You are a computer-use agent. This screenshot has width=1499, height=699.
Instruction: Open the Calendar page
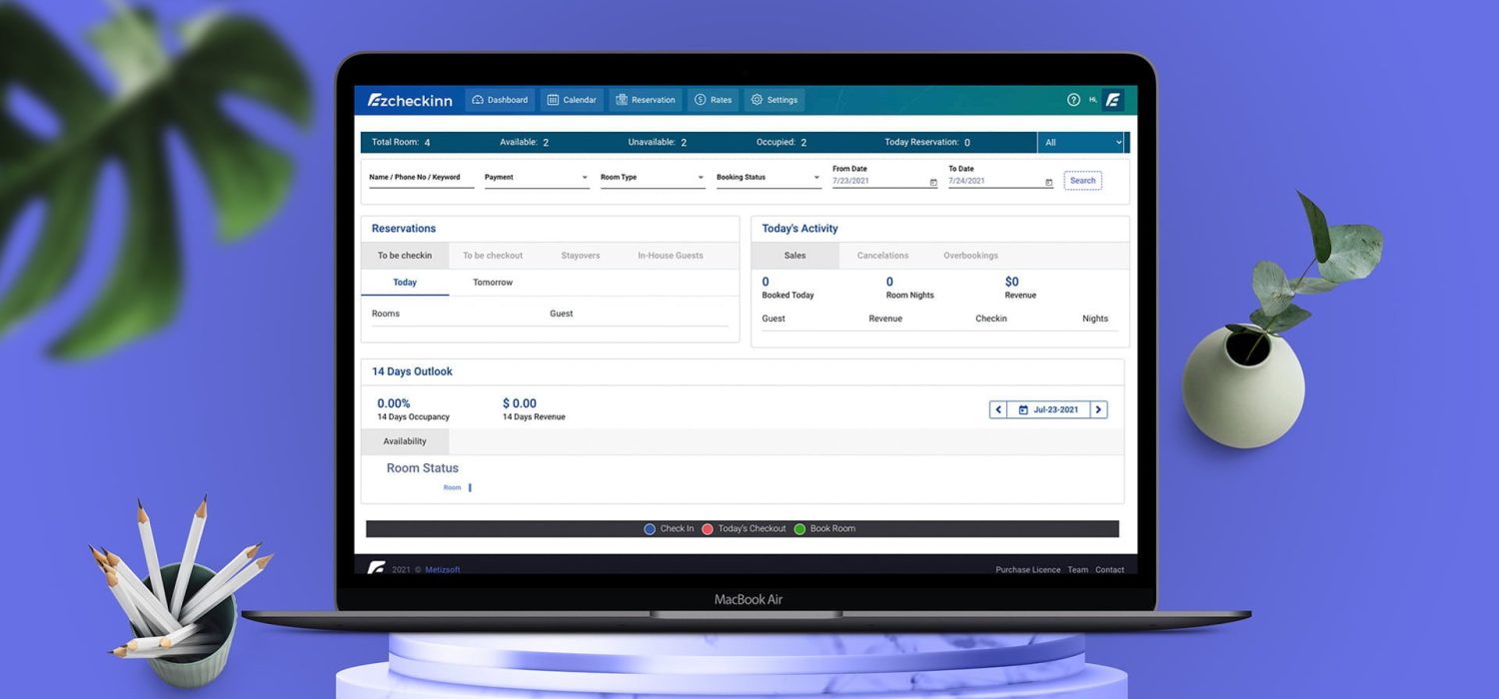[x=572, y=100]
